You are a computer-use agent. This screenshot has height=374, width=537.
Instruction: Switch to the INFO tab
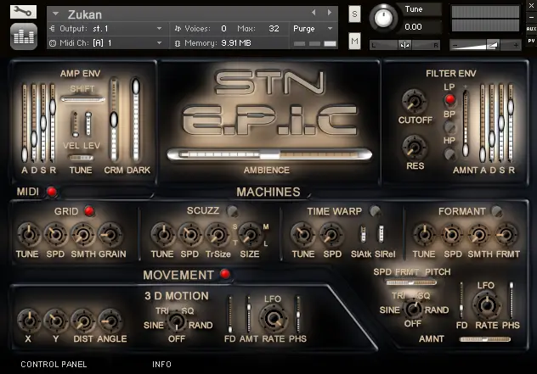161,365
